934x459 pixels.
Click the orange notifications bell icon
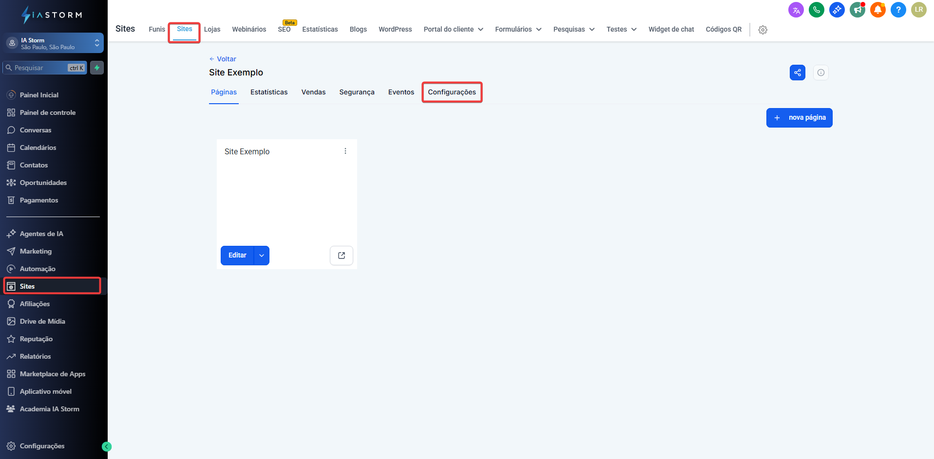[877, 10]
